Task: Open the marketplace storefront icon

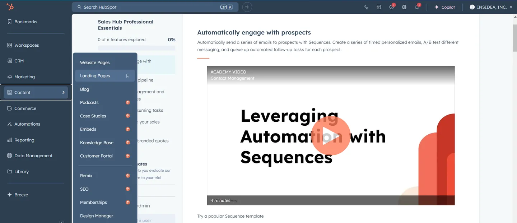Action: pyautogui.click(x=379, y=7)
